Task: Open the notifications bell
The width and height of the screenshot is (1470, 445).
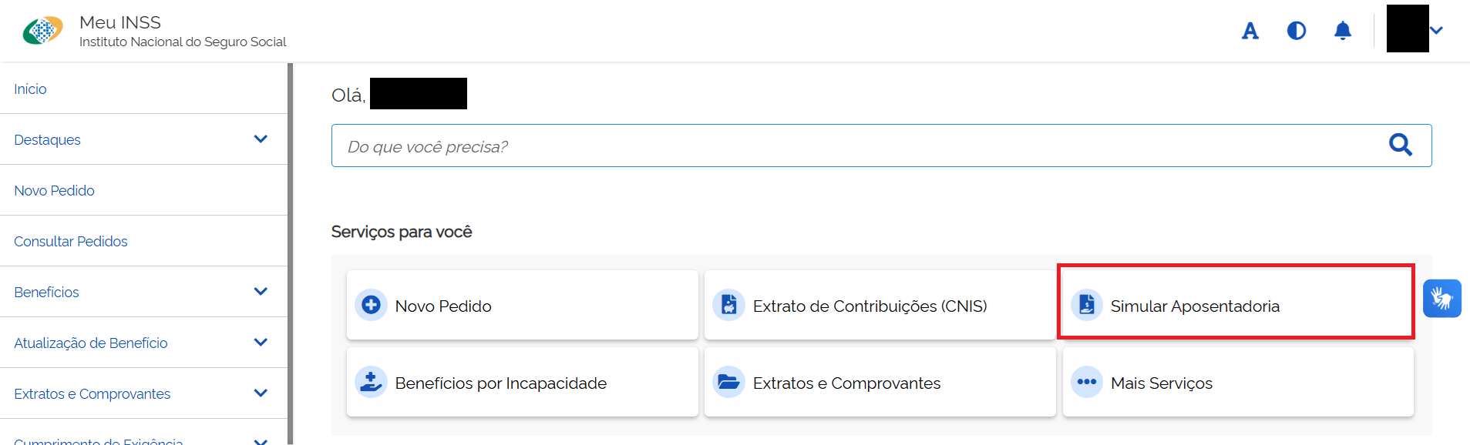Action: tap(1342, 31)
